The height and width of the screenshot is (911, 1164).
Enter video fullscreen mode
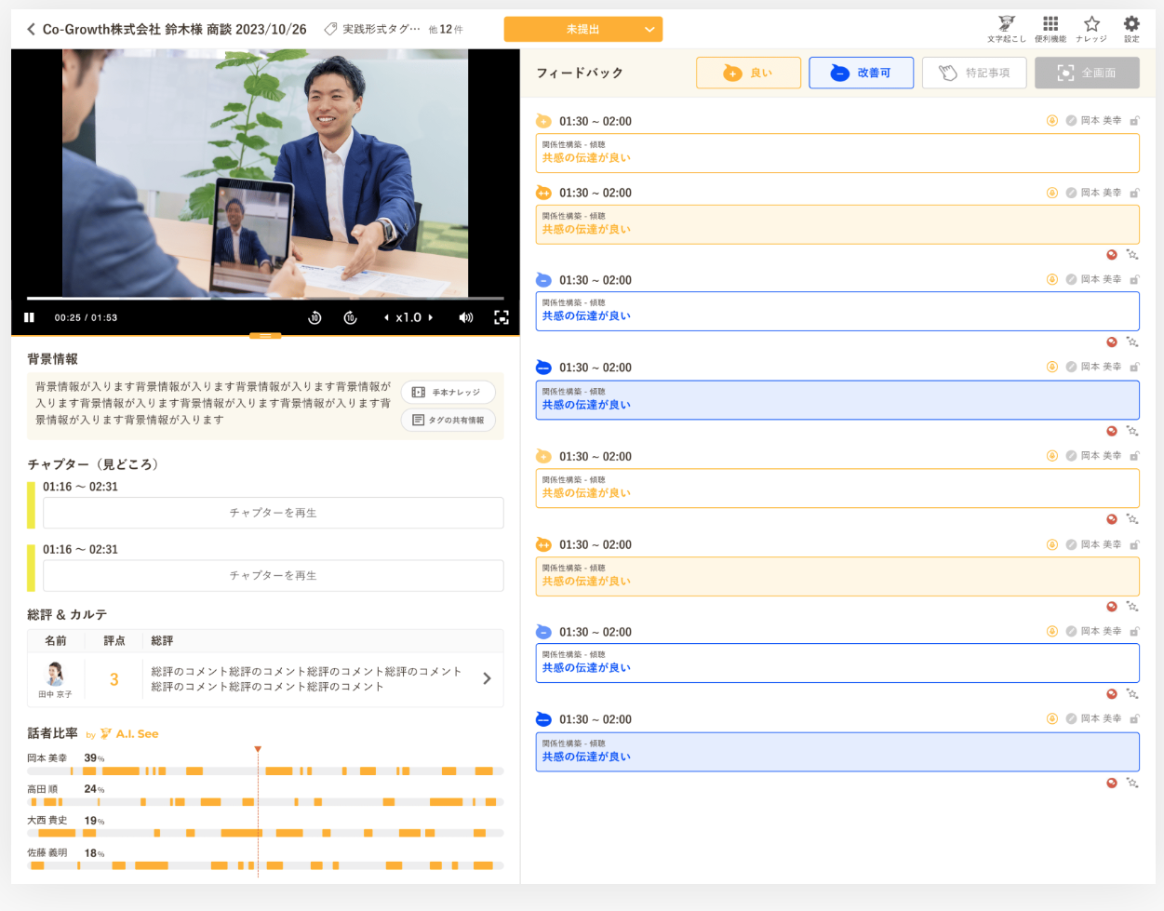(502, 318)
